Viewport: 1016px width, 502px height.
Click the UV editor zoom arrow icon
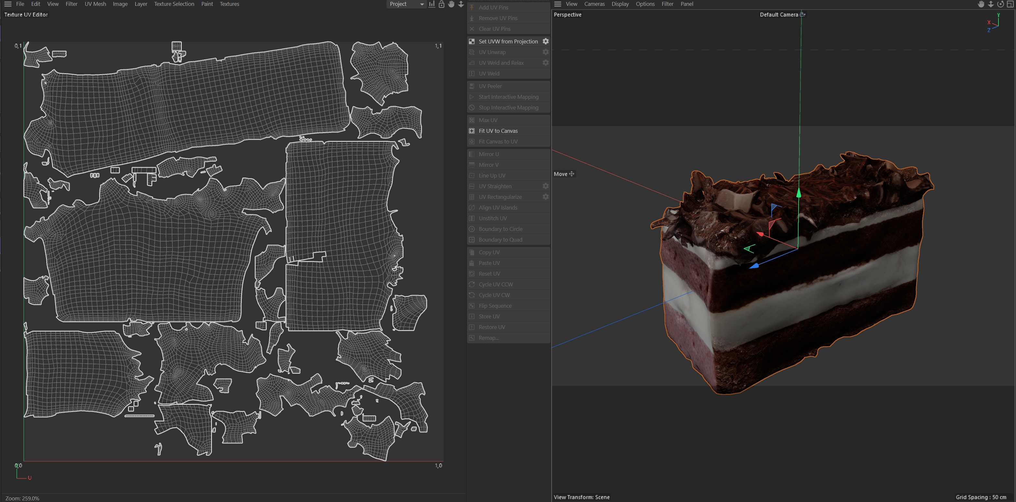tap(461, 4)
